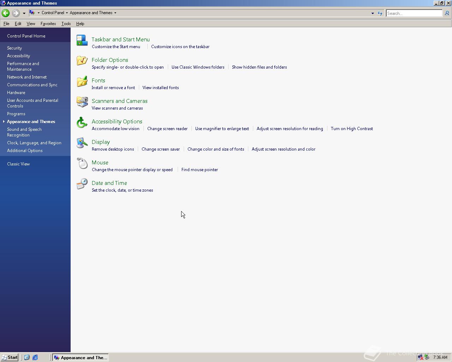This screenshot has width=452, height=362.
Task: Select Hardware in the sidebar
Action: 16,93
